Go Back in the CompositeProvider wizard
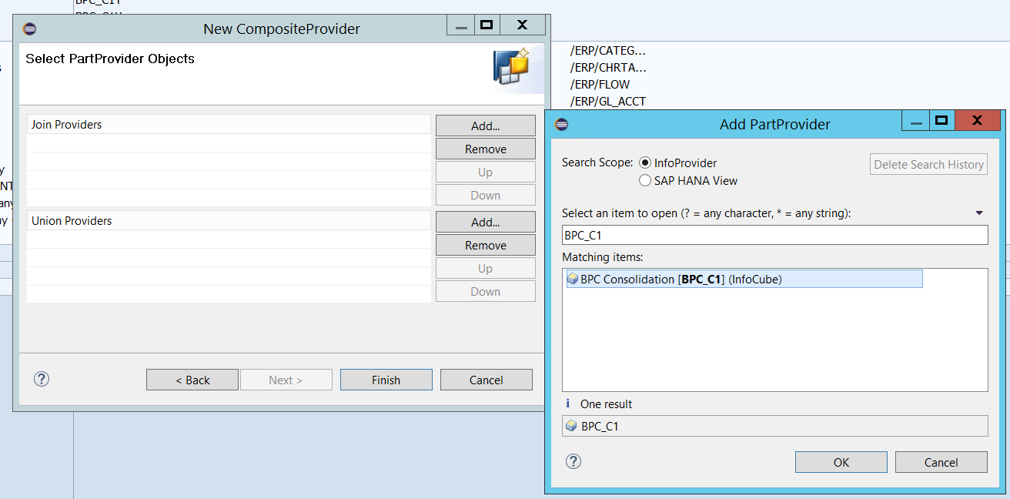 (192, 380)
